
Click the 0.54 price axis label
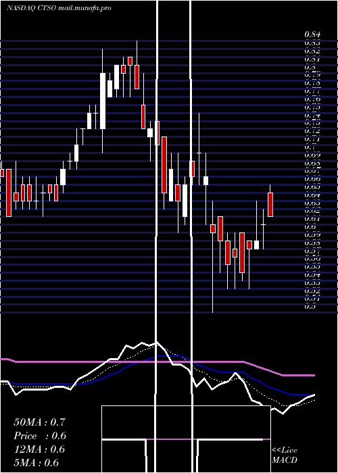312,275
